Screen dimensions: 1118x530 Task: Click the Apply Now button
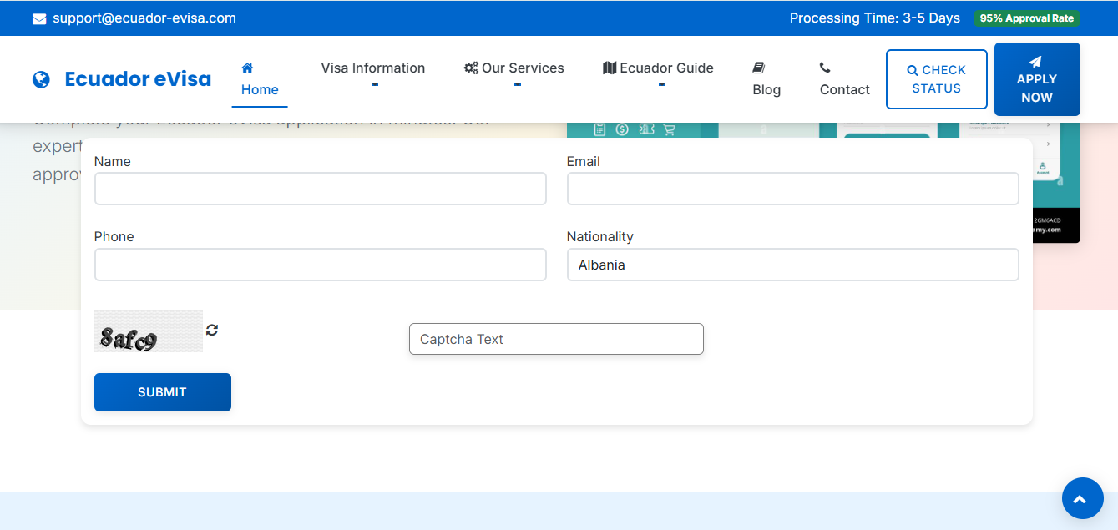tap(1037, 79)
